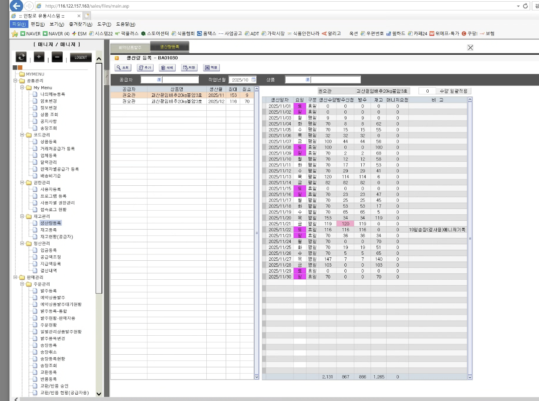Select the 2025/12 row in supplier list
The height and width of the screenshot is (401, 539).
(182, 102)
